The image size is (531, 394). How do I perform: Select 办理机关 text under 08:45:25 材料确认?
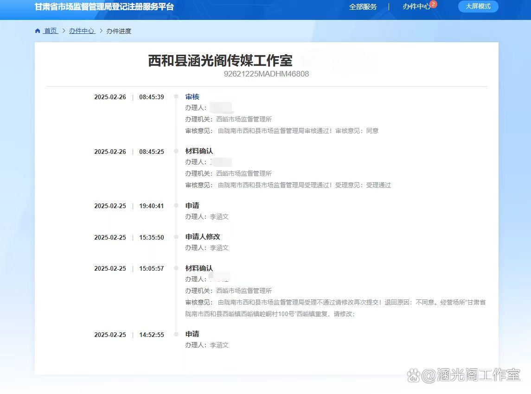(x=229, y=173)
